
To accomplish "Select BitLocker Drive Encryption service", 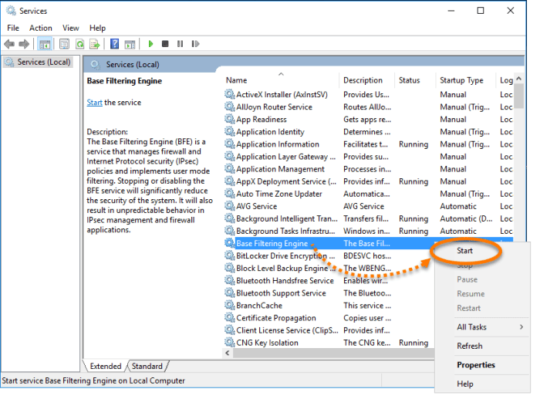I will (329, 255).
